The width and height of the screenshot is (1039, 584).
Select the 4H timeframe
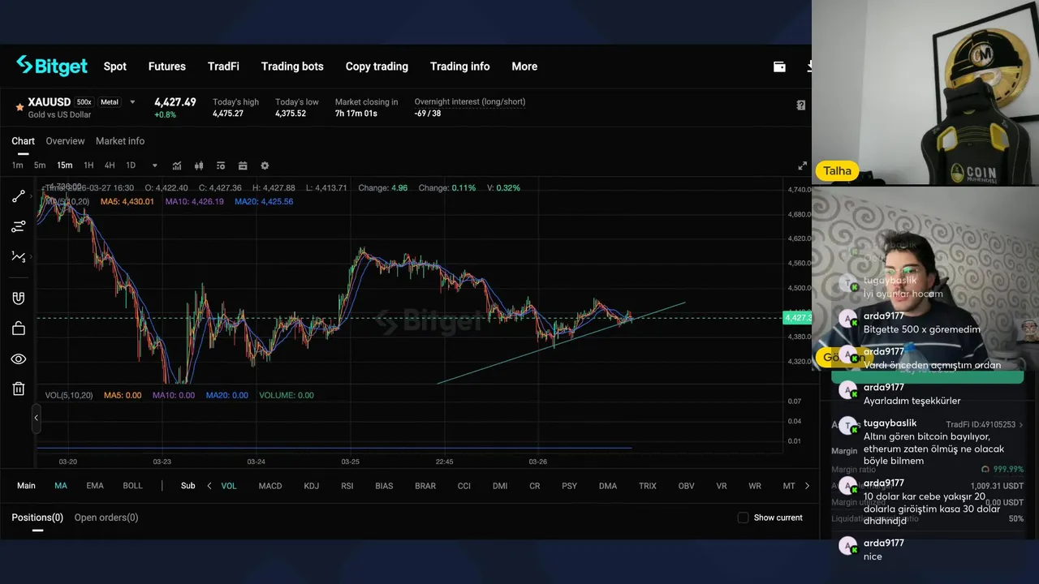click(x=110, y=165)
